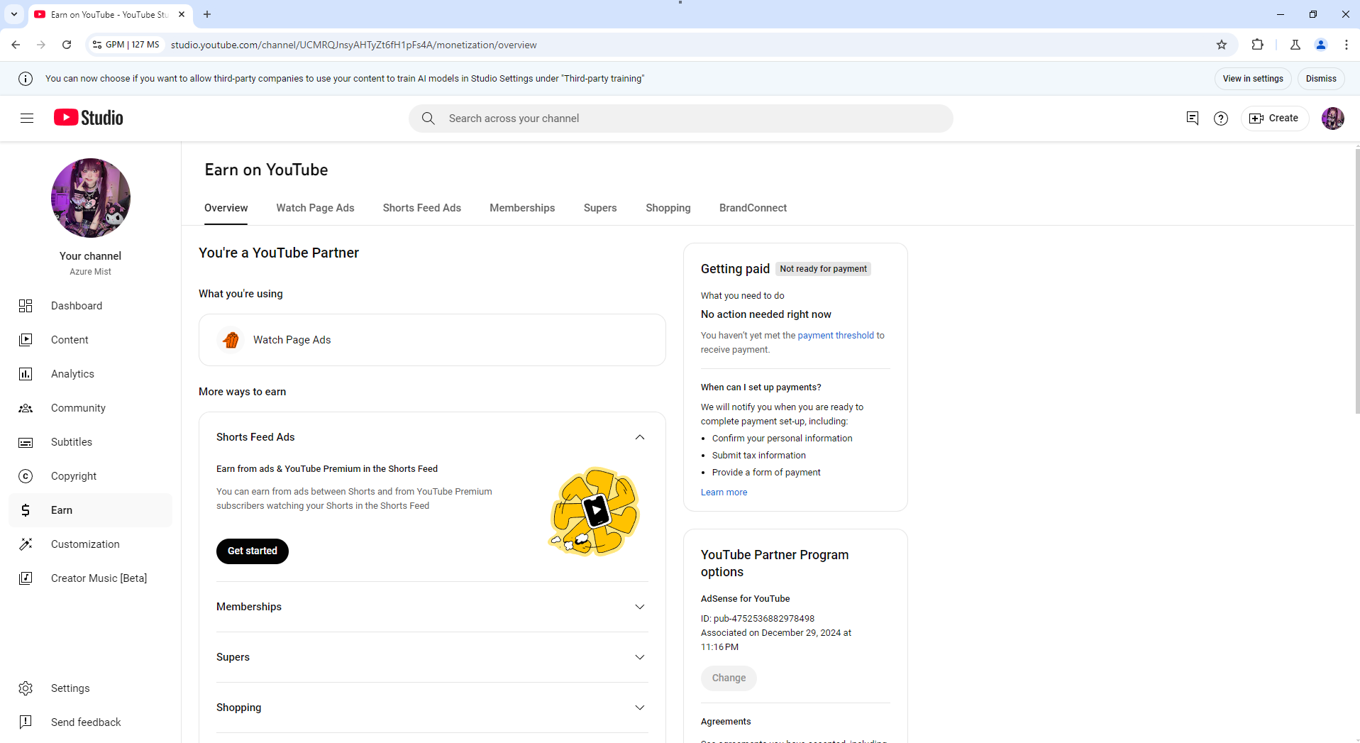1360x743 pixels.
Task: Open the Chrome profile icon
Action: tap(1321, 45)
